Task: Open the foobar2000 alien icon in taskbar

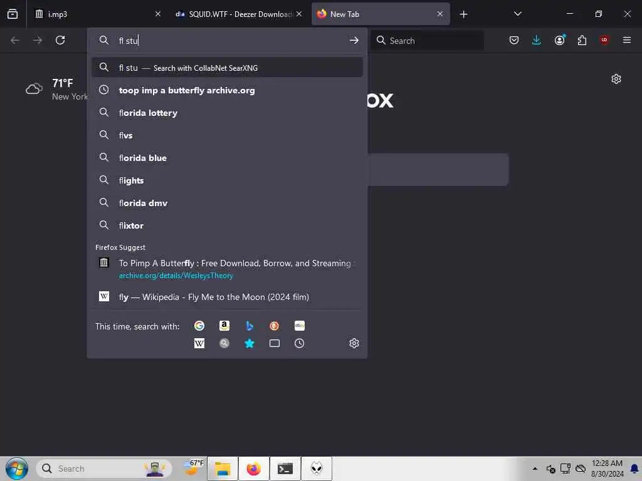Action: (317, 468)
